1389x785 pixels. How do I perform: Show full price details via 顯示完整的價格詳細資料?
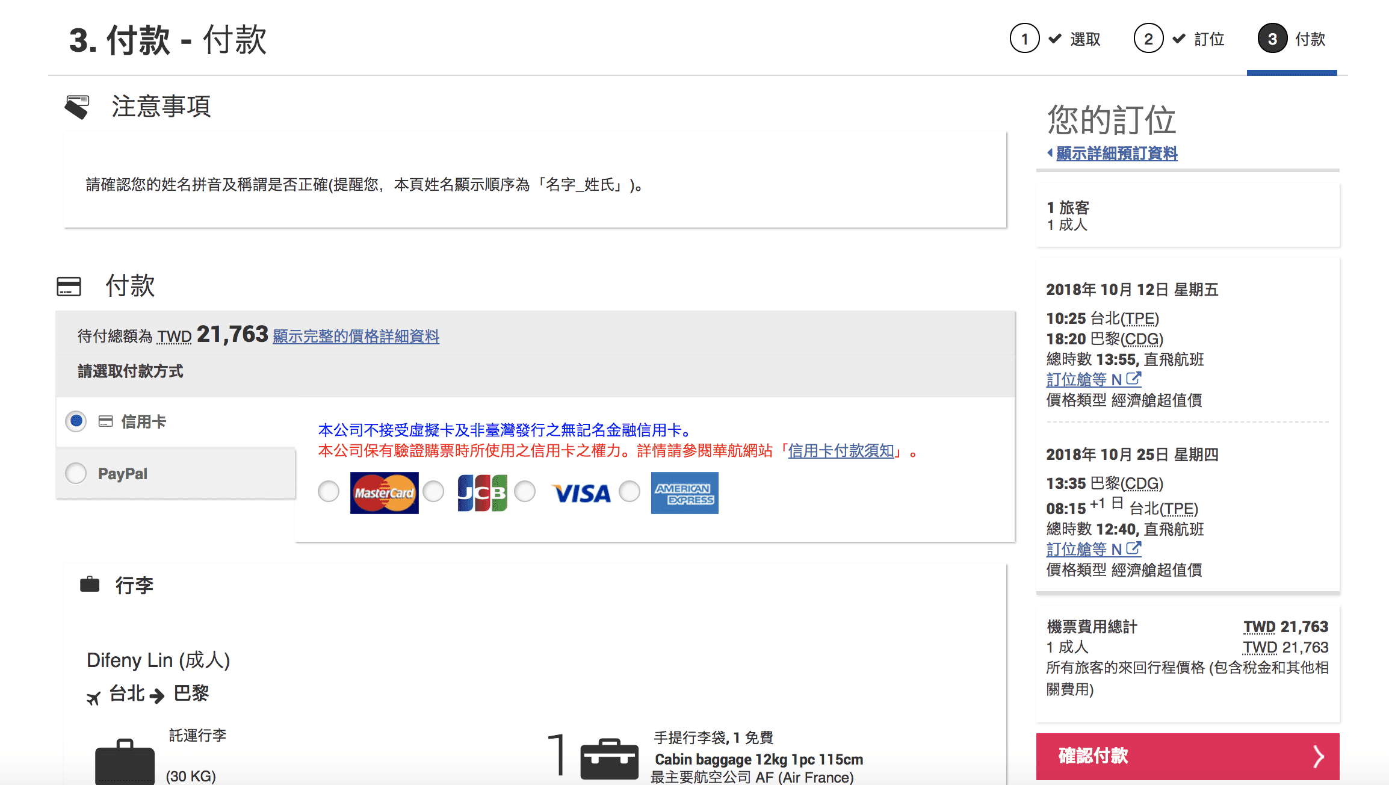pos(356,336)
